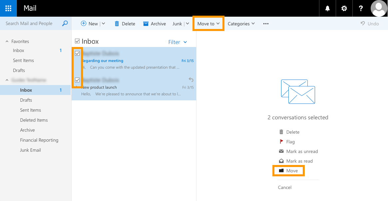Screen dimensions: 388x201
Task: Open settings gear icon
Action: click(x=344, y=8)
